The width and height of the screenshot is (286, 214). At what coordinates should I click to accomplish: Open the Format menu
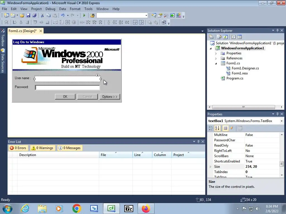pos(75,9)
